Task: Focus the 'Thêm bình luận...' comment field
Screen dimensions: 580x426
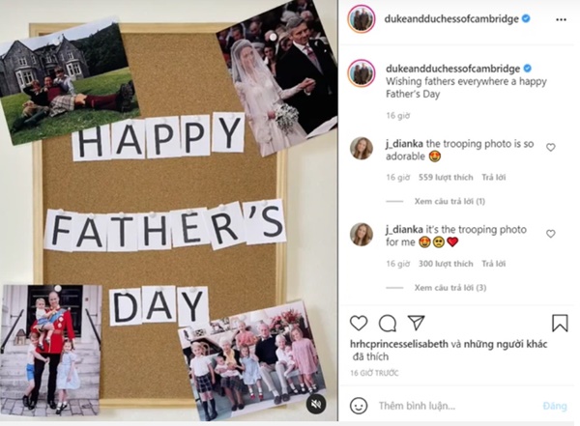Action: click(x=457, y=406)
